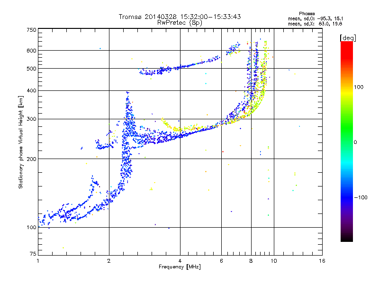
Task: Click the x-axis tick label '10'
Action: (274, 261)
